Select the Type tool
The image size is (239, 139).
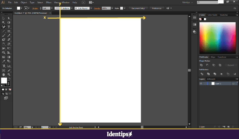[9, 27]
